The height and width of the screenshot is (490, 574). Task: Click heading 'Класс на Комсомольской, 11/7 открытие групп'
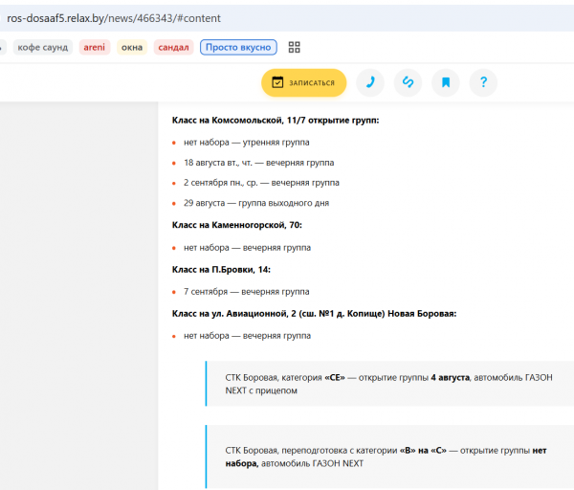(276, 121)
